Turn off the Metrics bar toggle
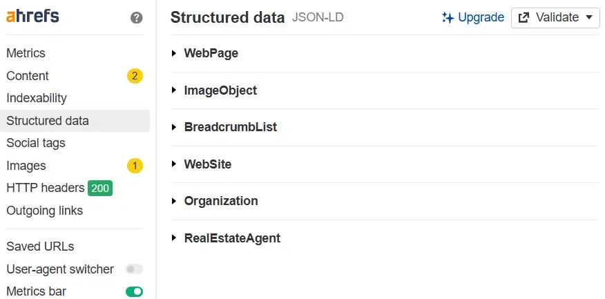The height and width of the screenshot is (299, 605). [x=134, y=291]
